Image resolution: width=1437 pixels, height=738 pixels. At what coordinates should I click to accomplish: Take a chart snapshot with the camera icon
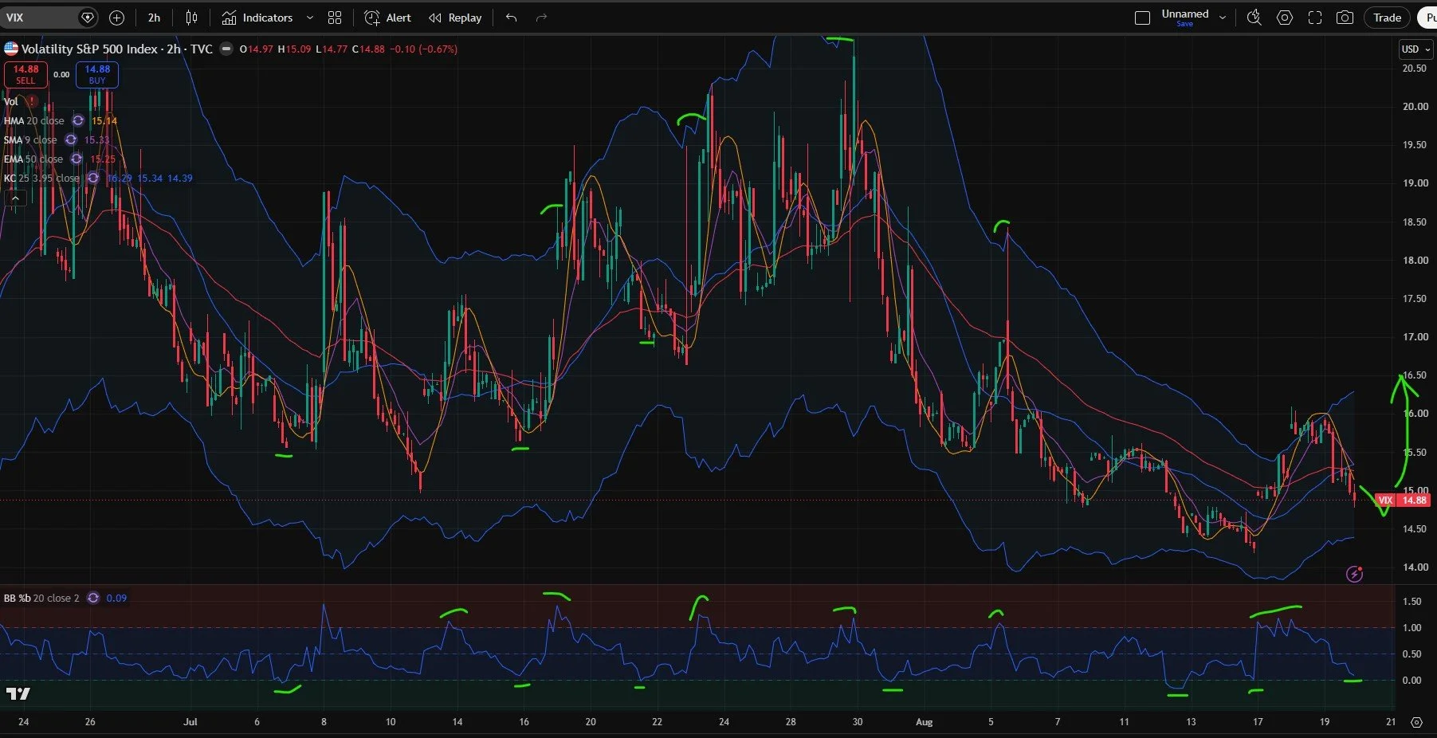pos(1345,18)
